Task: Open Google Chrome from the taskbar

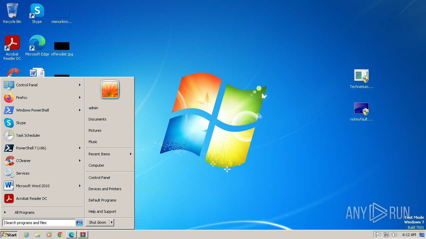Action: point(60,235)
